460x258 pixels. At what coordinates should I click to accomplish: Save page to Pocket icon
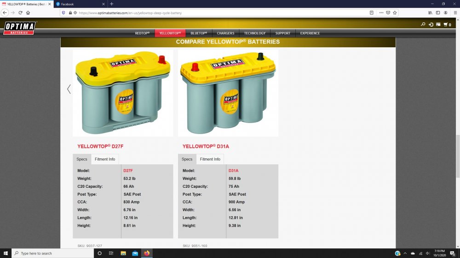tap(388, 13)
